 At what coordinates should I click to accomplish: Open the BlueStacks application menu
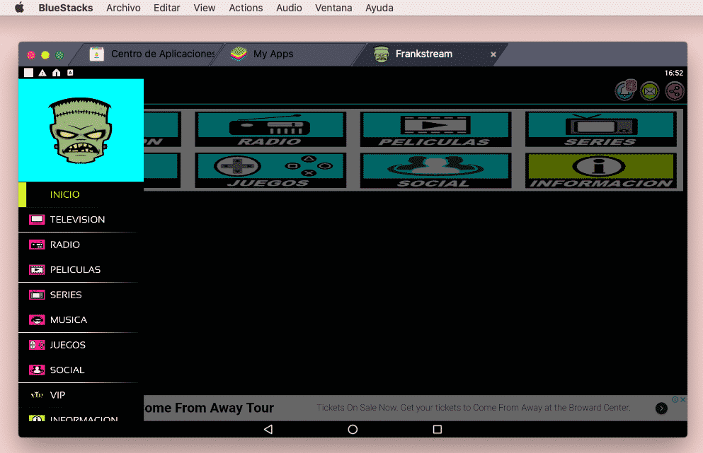pyautogui.click(x=65, y=8)
